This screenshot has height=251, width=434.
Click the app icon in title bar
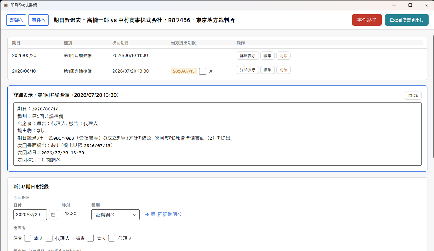click(x=6, y=5)
